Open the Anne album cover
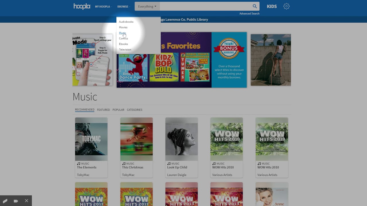367x206 pixels. click(272, 194)
